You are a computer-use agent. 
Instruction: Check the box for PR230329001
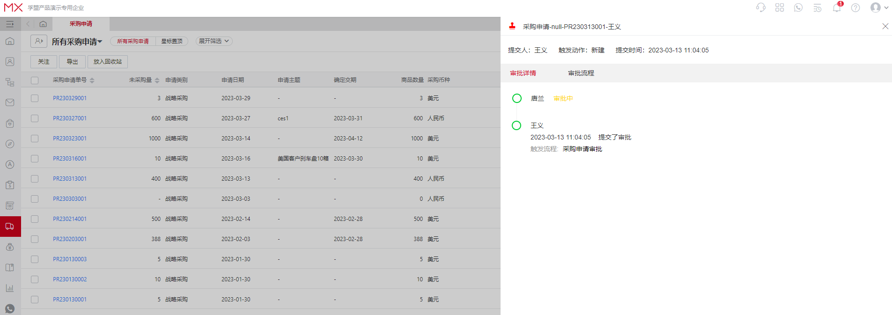pos(35,98)
